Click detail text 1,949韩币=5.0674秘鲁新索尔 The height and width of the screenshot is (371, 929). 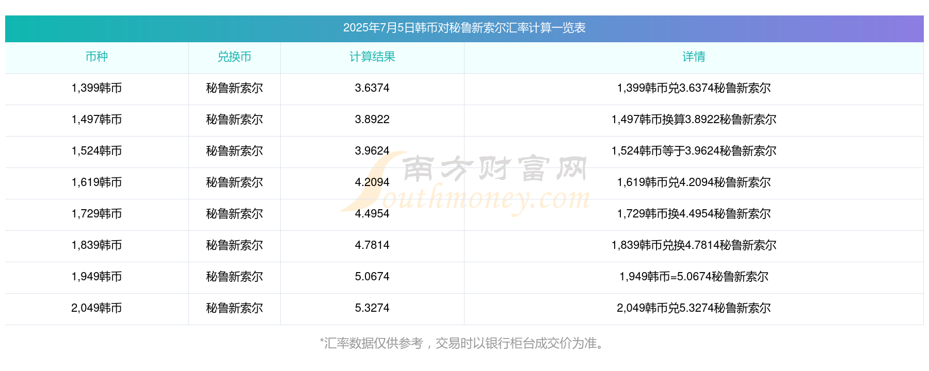[694, 277]
